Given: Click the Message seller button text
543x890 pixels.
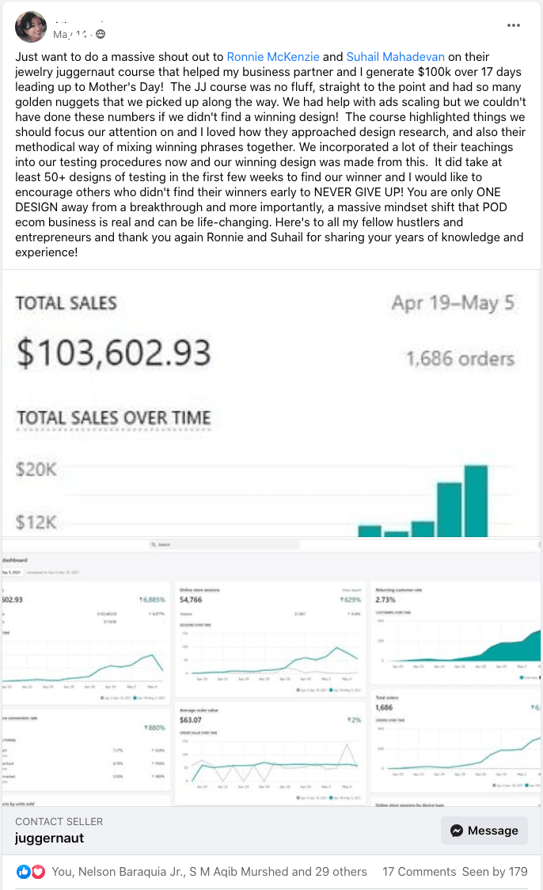Looking at the screenshot, I should pyautogui.click(x=493, y=831).
